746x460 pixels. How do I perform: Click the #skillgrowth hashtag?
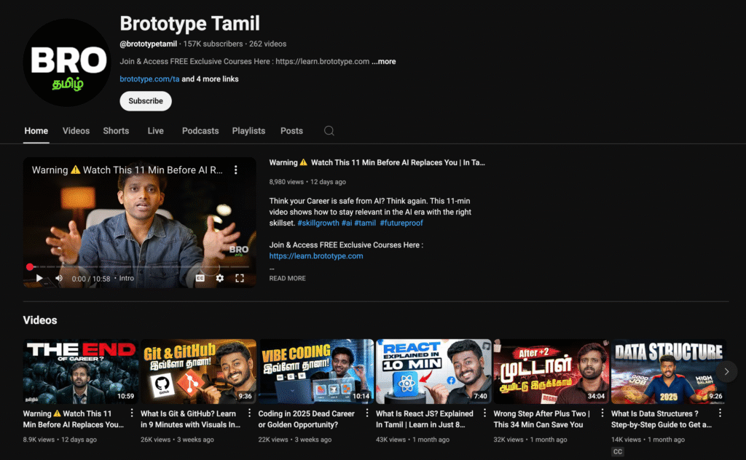tap(318, 223)
